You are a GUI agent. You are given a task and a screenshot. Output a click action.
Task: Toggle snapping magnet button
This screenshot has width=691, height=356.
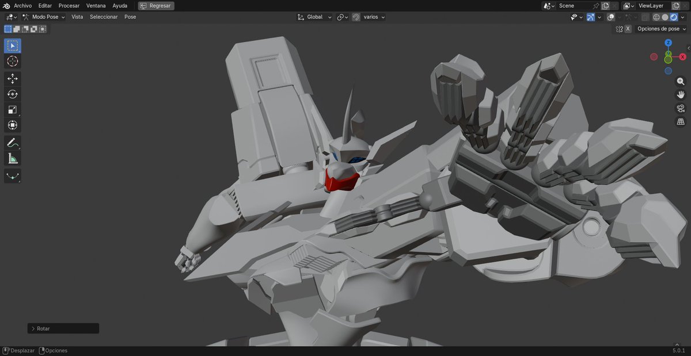click(356, 17)
